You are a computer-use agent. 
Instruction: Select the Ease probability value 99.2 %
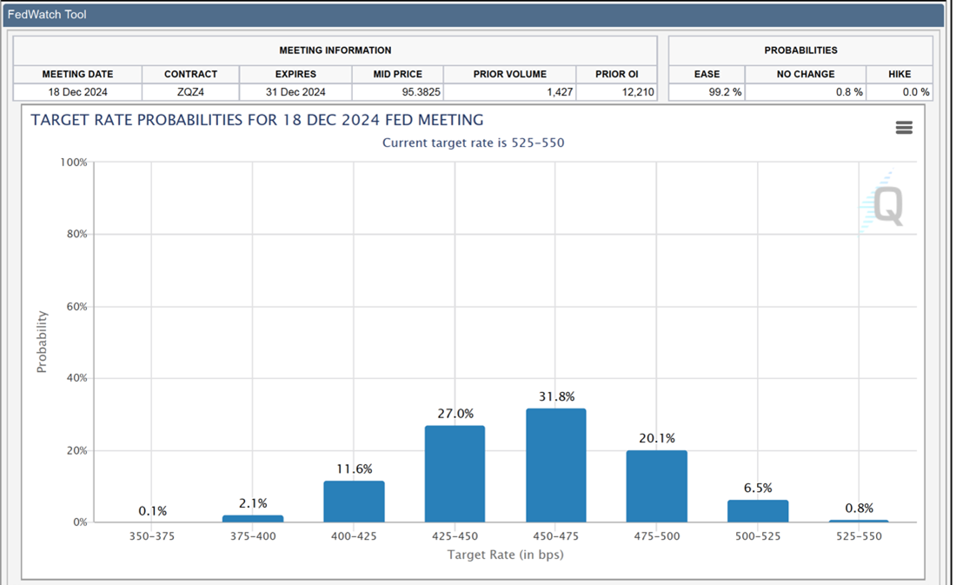707,92
